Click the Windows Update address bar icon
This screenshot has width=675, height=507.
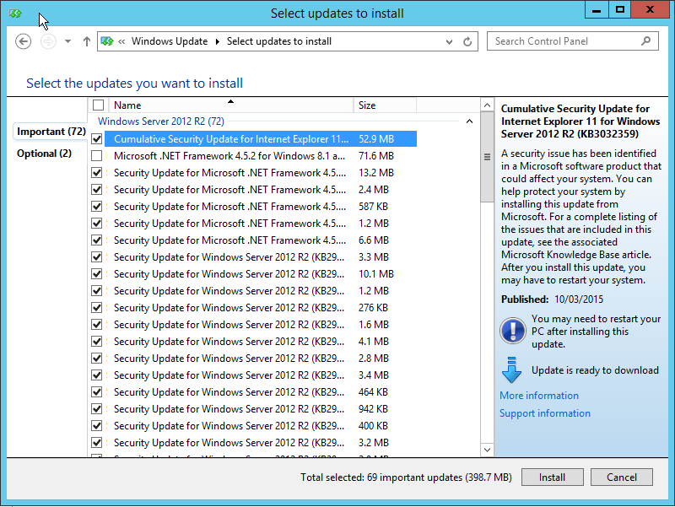(107, 41)
